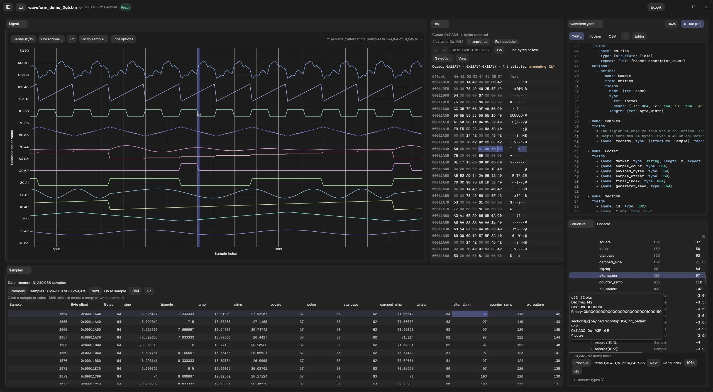
Task: Click Previous in Samples panel
Action: pos(18,291)
